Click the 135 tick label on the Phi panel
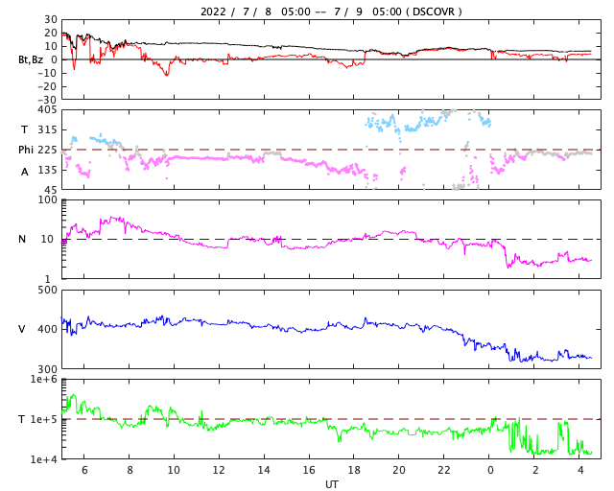The image size is (614, 491). pyautogui.click(x=47, y=170)
